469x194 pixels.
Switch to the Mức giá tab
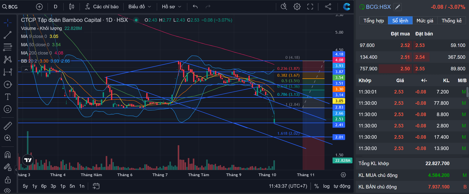point(425,21)
